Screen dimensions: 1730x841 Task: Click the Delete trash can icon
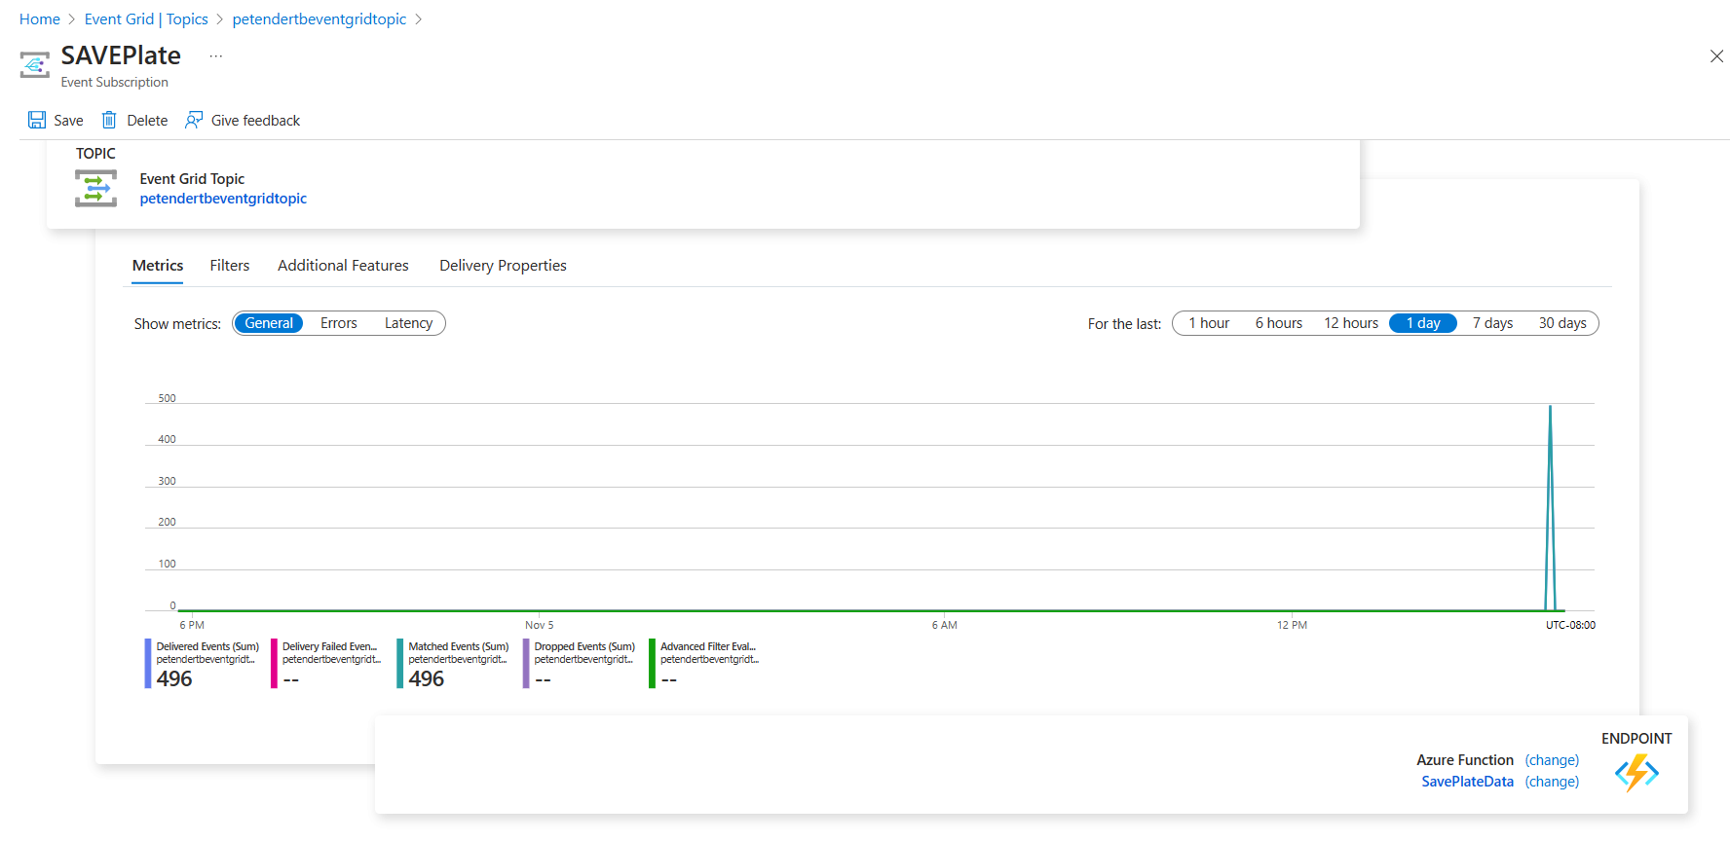pos(109,120)
